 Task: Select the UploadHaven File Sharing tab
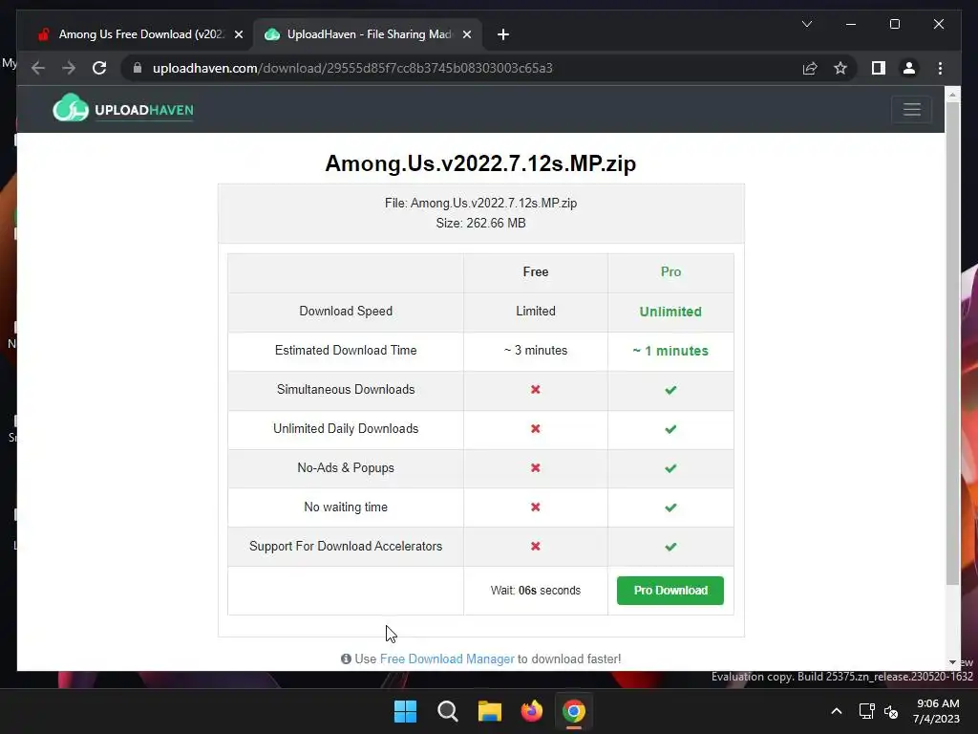[368, 34]
